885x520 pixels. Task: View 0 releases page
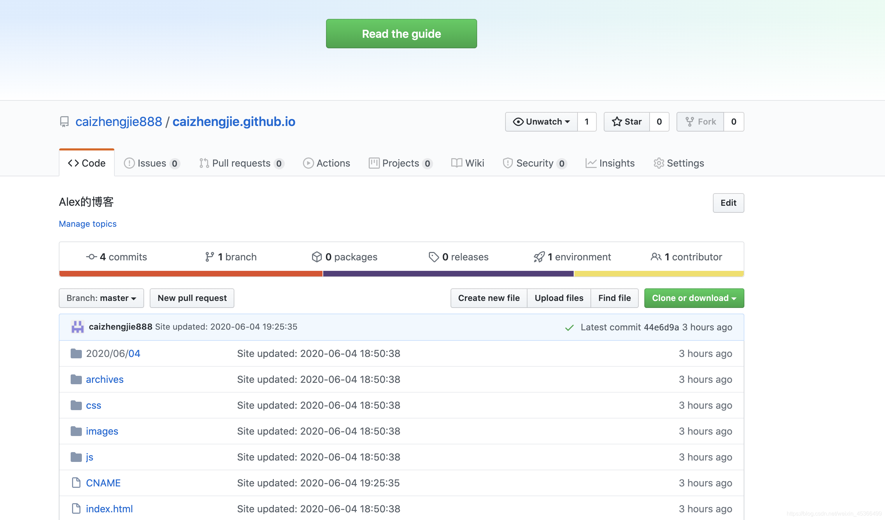[x=459, y=257]
